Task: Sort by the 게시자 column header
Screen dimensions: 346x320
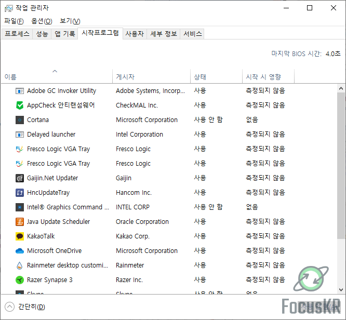Action: pyautogui.click(x=151, y=76)
